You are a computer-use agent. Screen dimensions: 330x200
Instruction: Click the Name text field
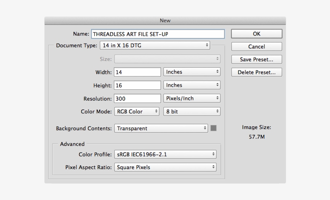coord(158,34)
